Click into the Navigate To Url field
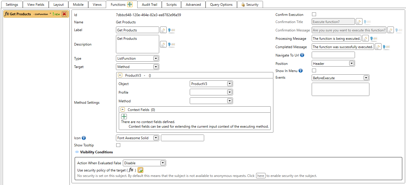 [x=333, y=55]
